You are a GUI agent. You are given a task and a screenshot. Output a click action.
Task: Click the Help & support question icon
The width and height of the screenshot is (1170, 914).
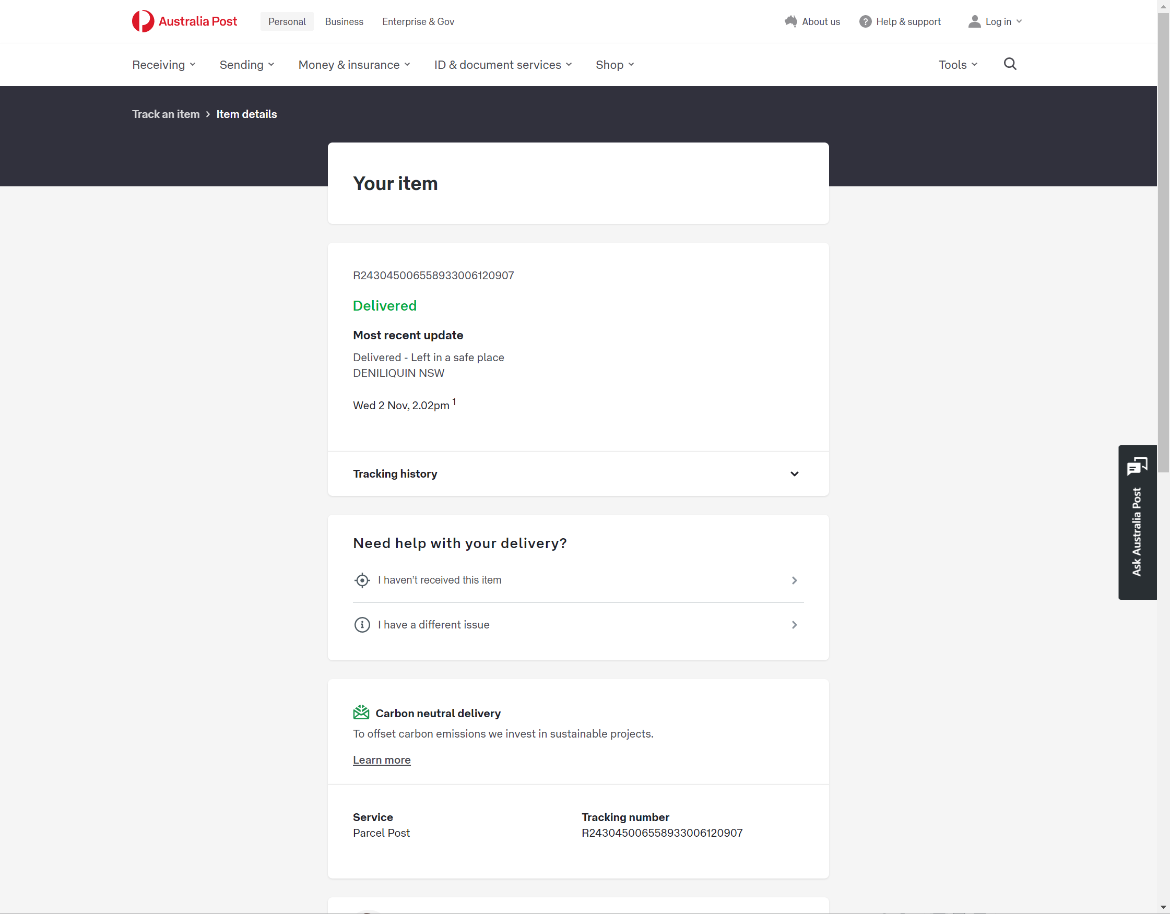pos(865,21)
